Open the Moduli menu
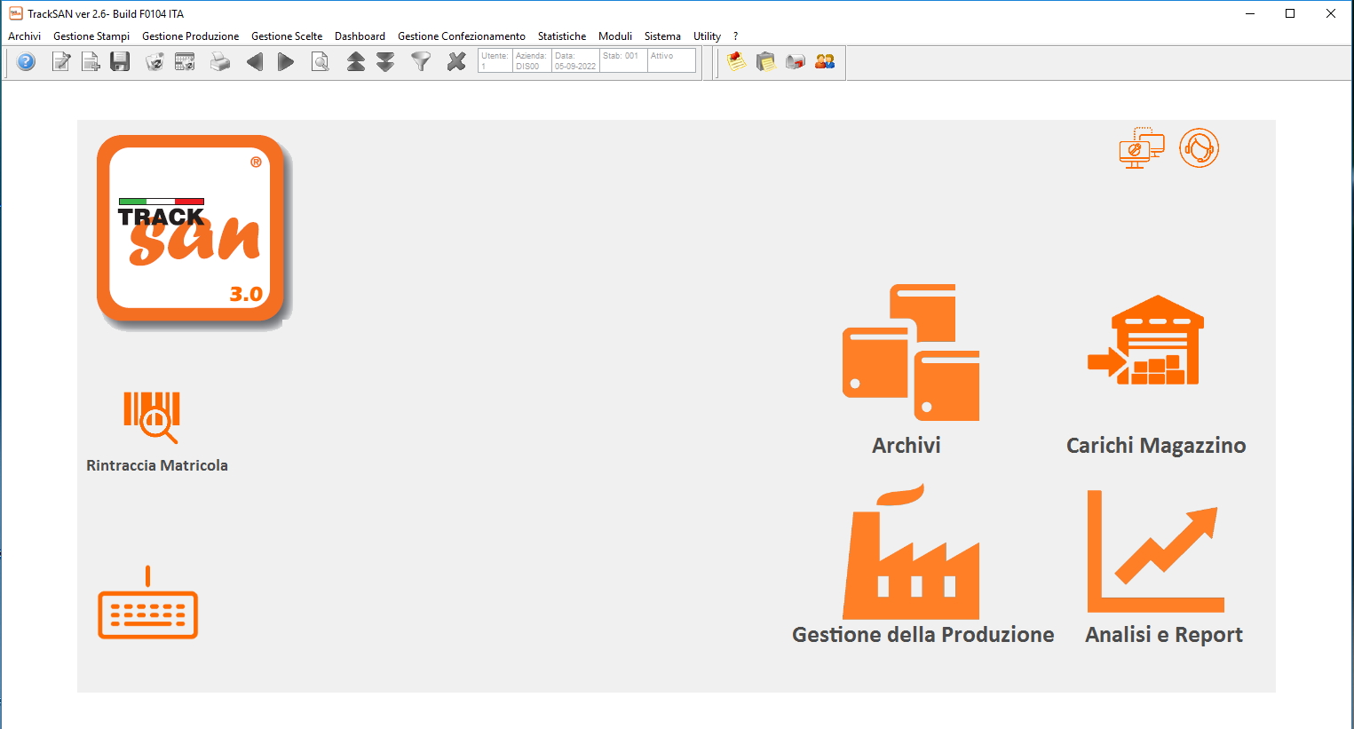The width and height of the screenshot is (1354, 729). tap(615, 36)
